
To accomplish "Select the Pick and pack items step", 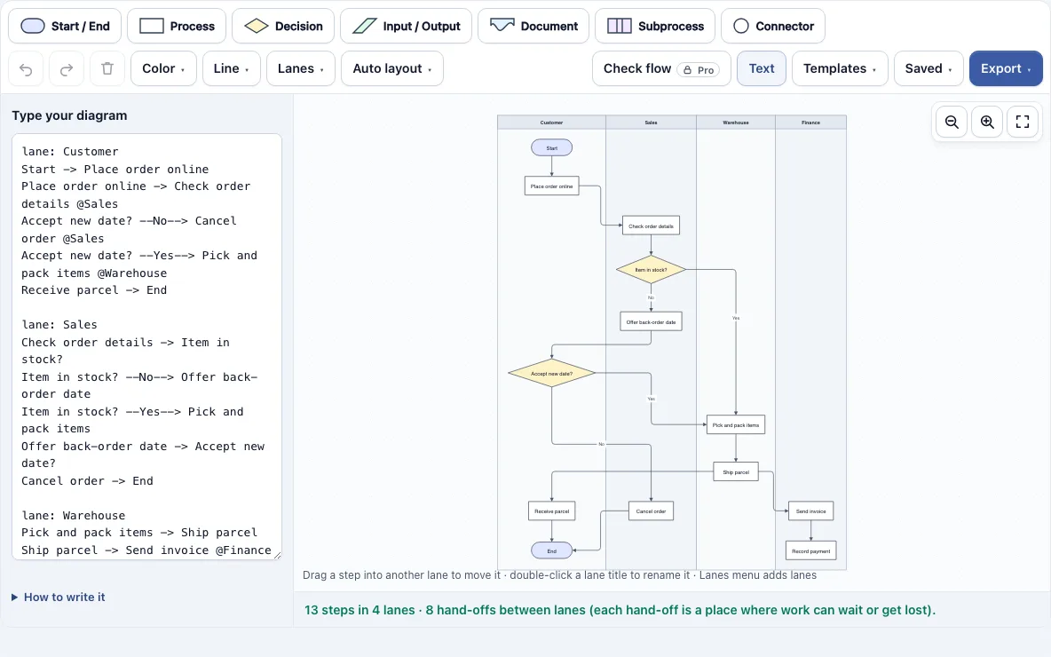I will pyautogui.click(x=736, y=425).
